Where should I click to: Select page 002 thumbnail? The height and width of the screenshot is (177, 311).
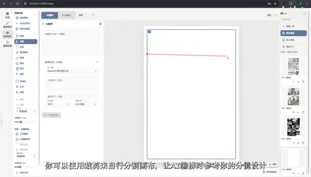click(293, 97)
